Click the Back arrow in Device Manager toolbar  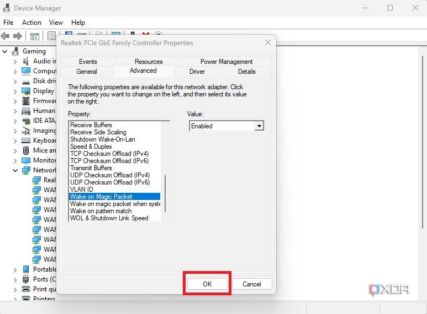click(x=5, y=36)
